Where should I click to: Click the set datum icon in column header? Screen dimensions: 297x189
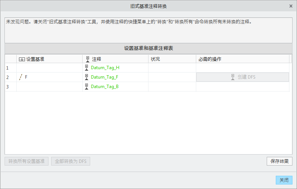[22, 59]
